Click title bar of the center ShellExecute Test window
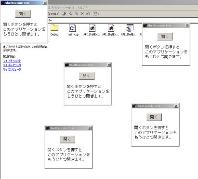The height and width of the screenshot is (179, 198). 88,65
